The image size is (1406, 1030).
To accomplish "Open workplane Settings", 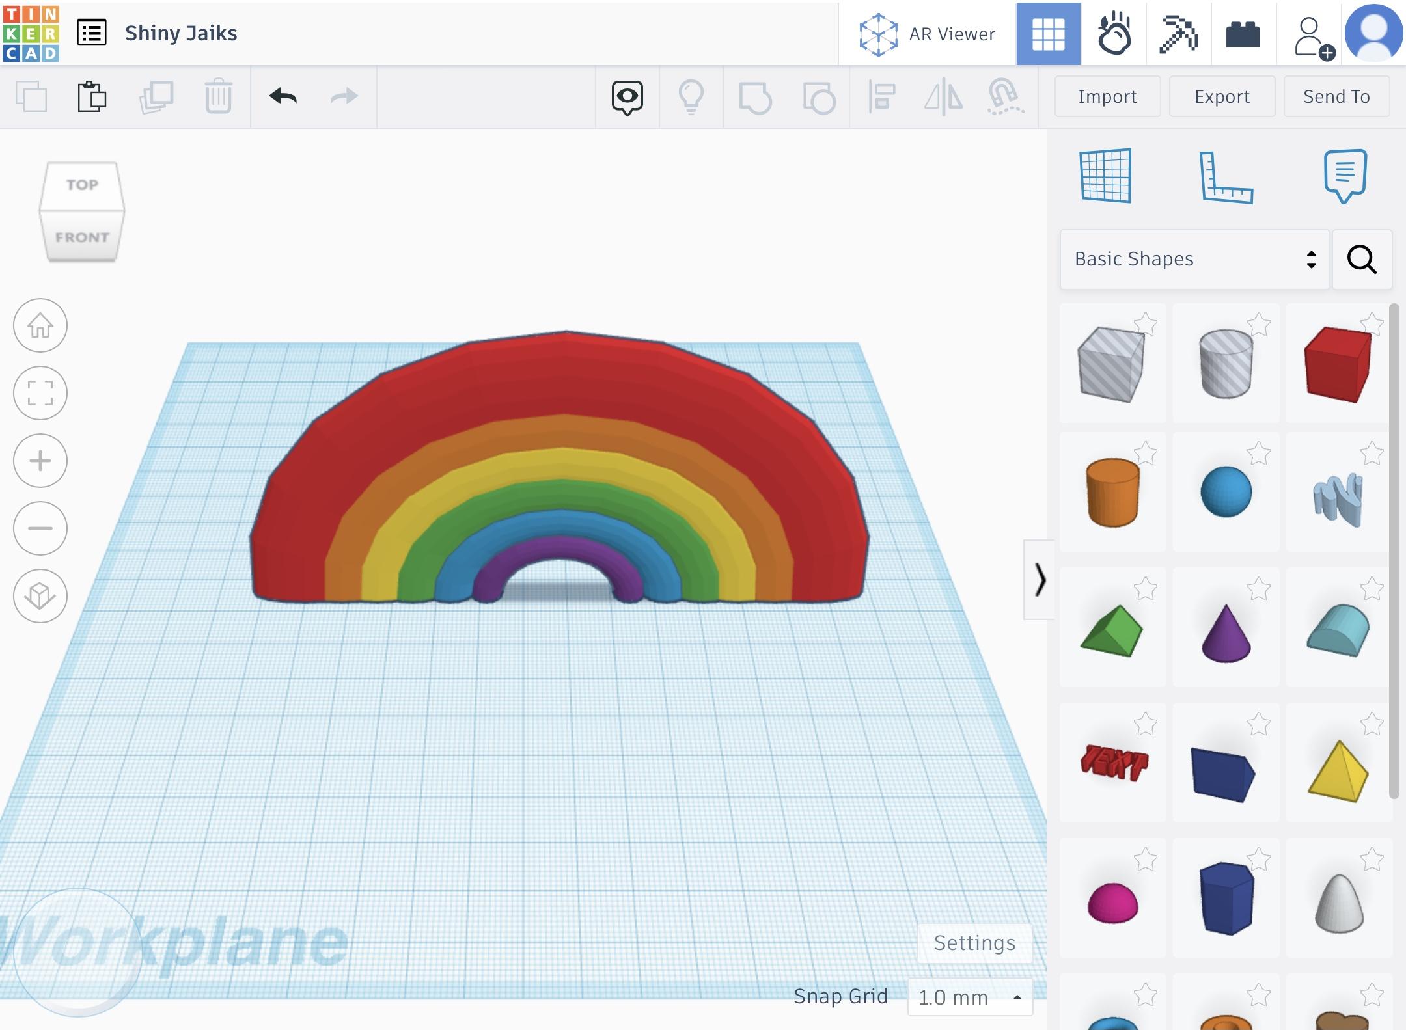I will pos(974,943).
